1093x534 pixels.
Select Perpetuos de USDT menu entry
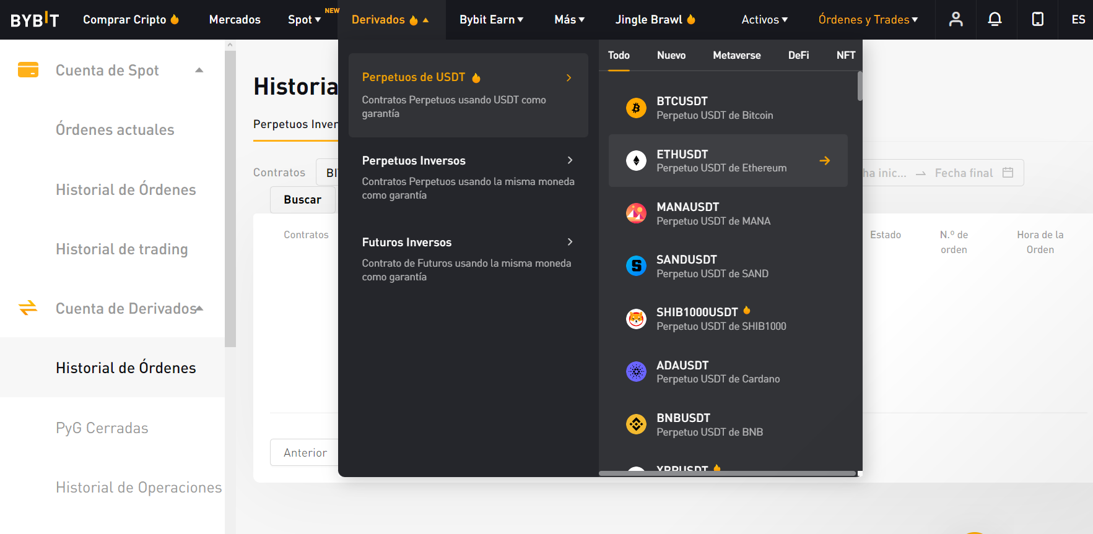(x=468, y=95)
